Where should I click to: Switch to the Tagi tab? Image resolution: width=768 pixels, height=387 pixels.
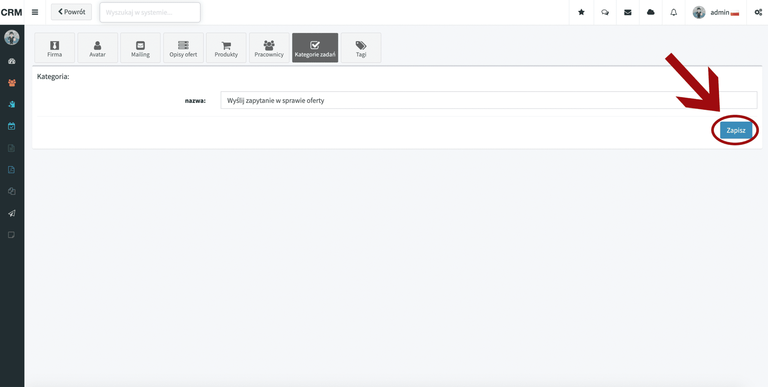pyautogui.click(x=361, y=48)
